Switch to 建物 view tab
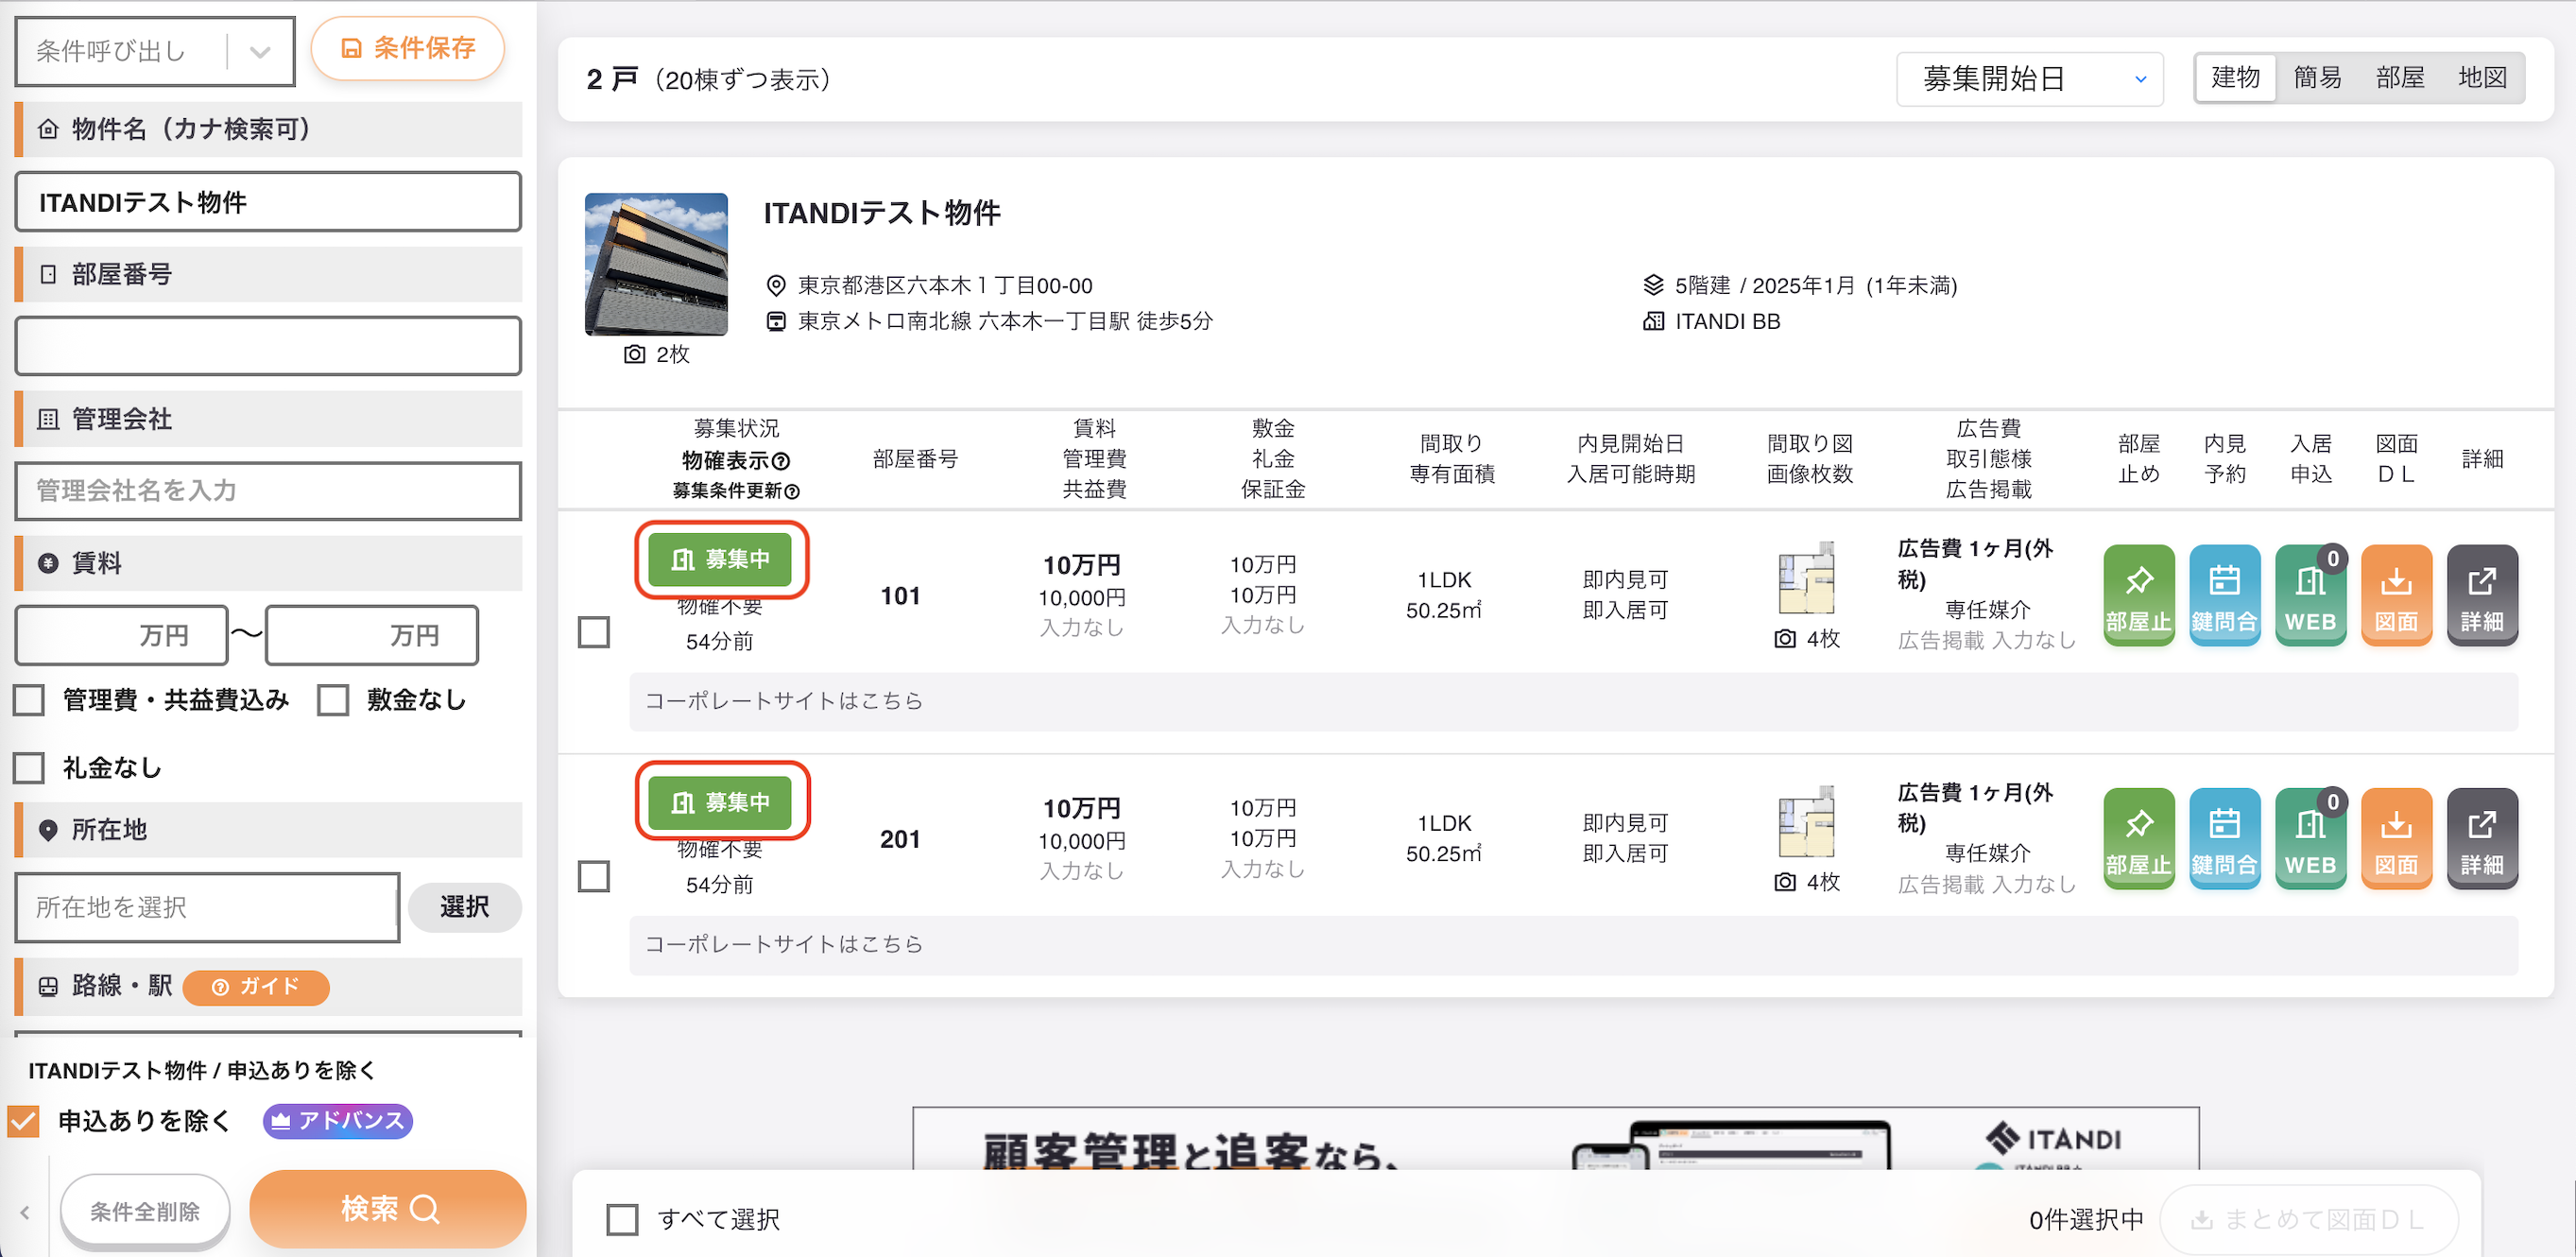The height and width of the screenshot is (1257, 2576). [2235, 77]
